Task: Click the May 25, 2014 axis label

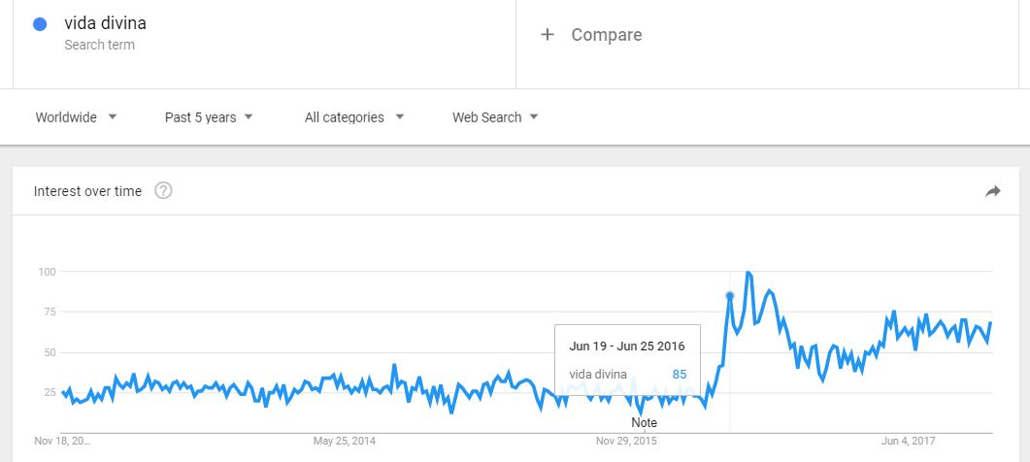Action: [x=345, y=441]
